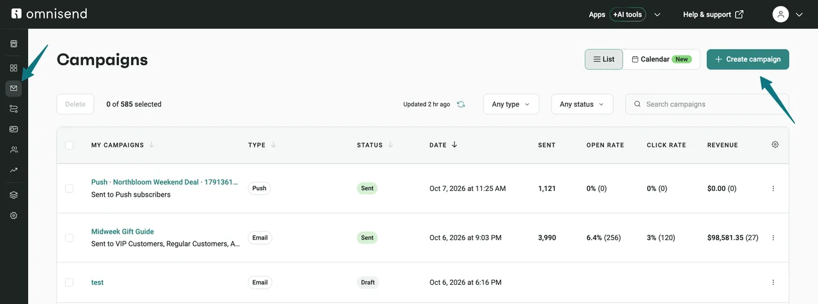Sort by Status column arrow
The height and width of the screenshot is (304, 818).
[390, 144]
